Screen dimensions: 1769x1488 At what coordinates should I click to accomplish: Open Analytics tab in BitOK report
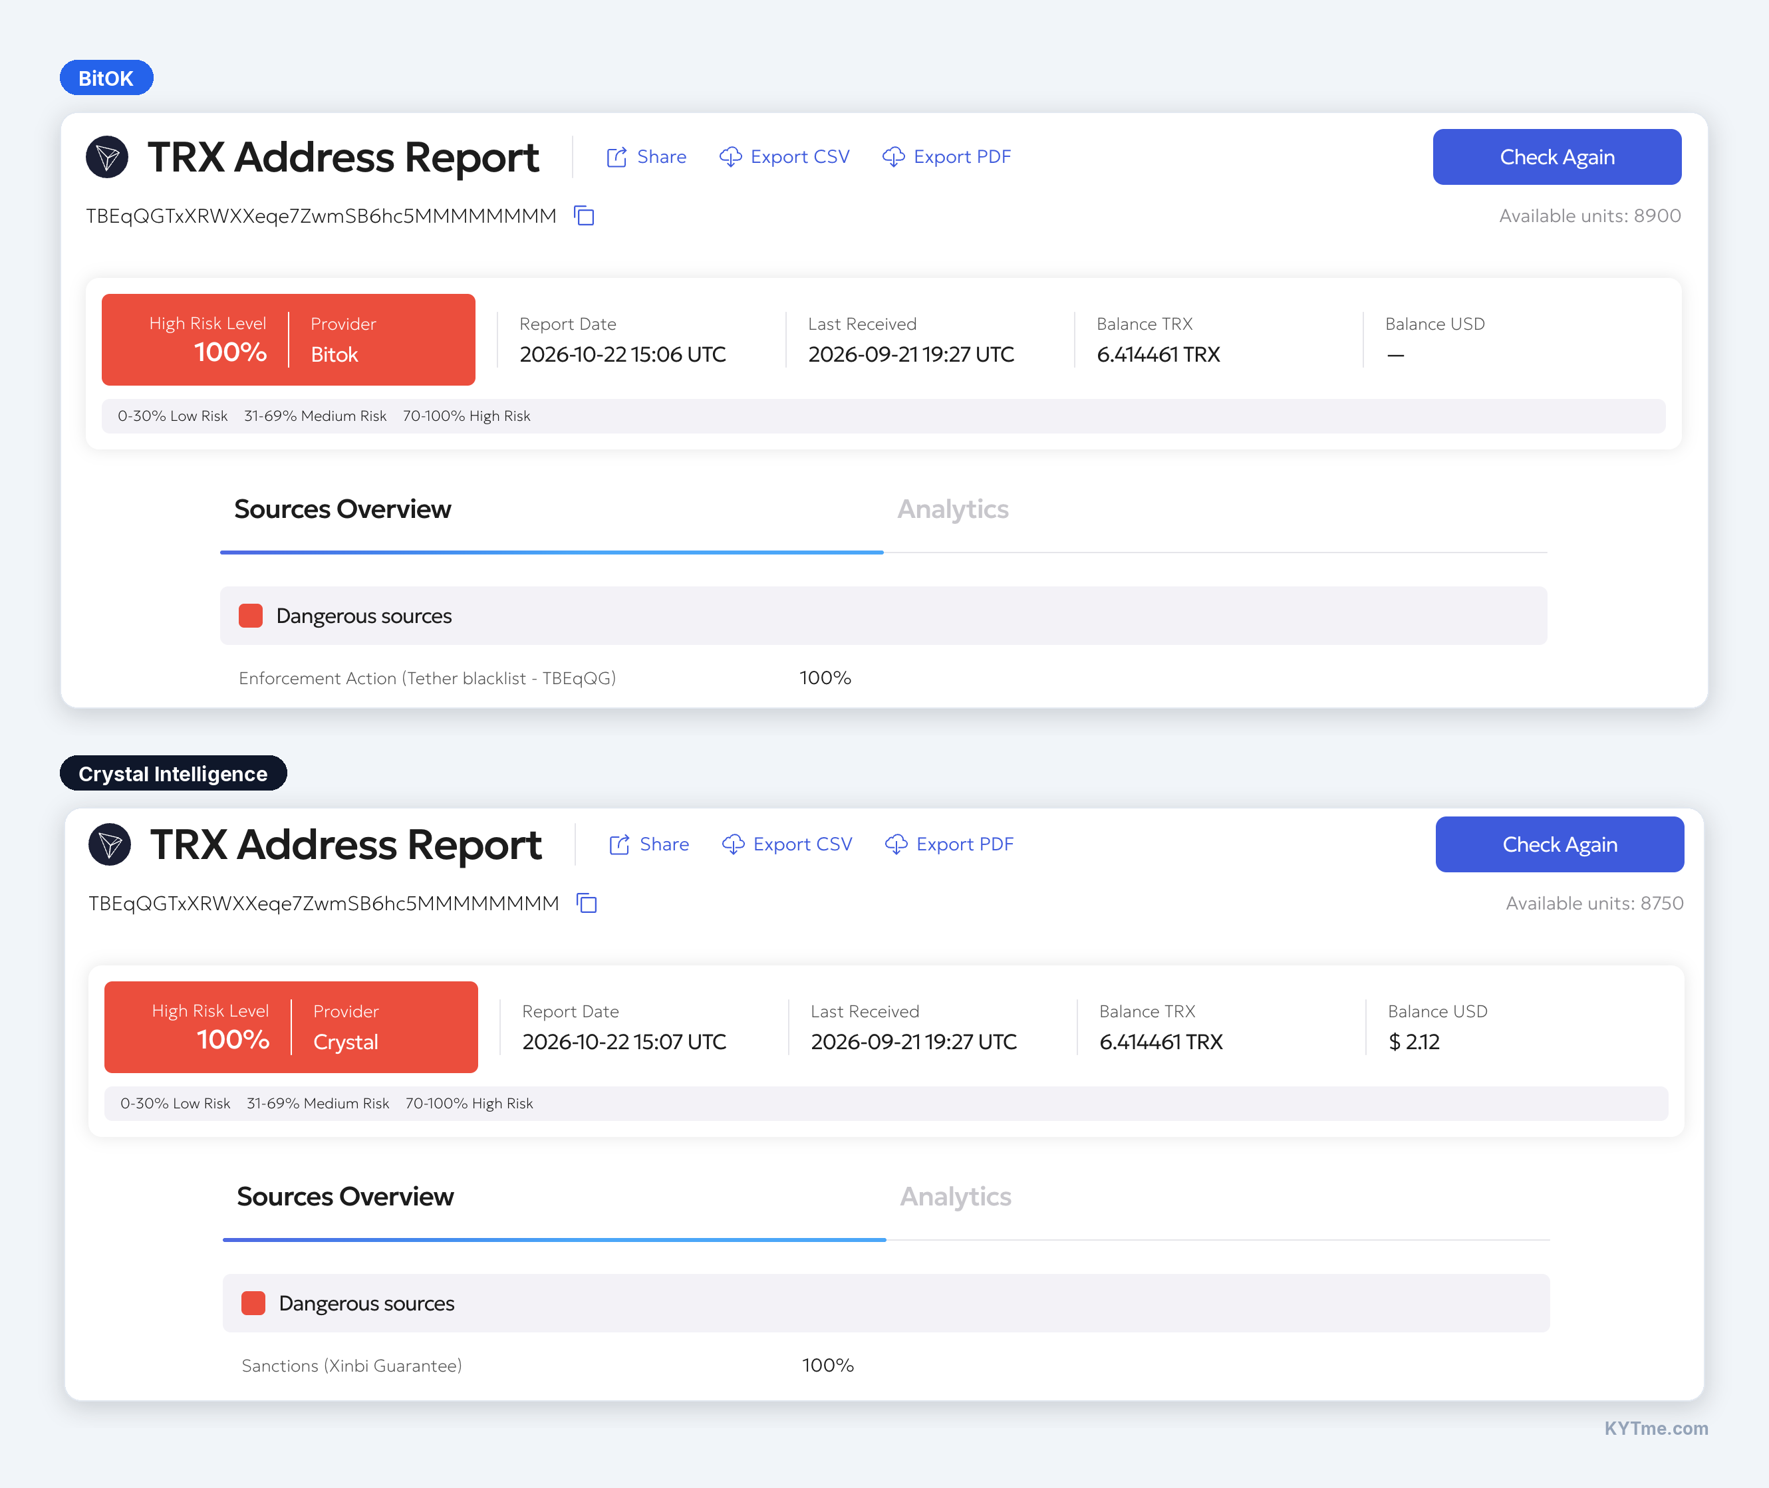[952, 509]
